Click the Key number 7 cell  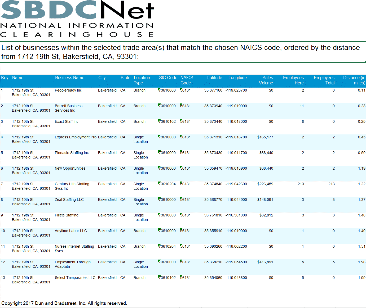(2, 184)
